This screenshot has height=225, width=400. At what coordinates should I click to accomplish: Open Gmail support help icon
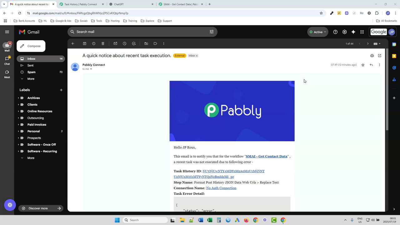[335, 32]
